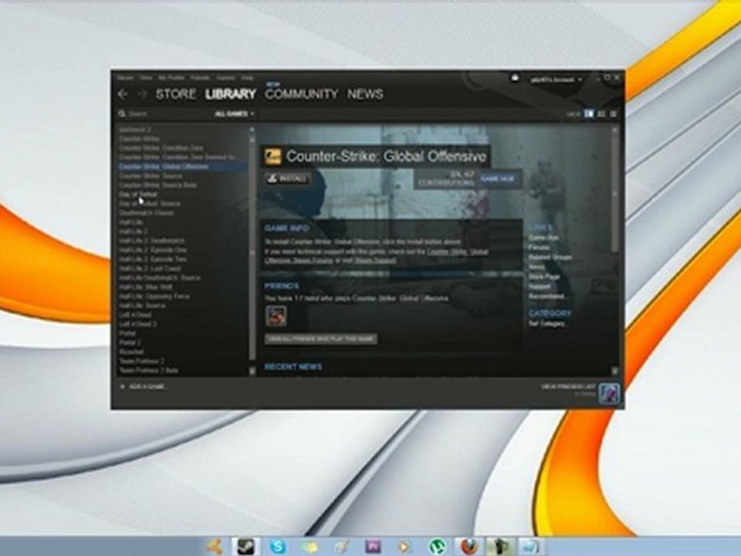The height and width of the screenshot is (556, 741).
Task: Open the Related Groups link
Action: (550, 257)
